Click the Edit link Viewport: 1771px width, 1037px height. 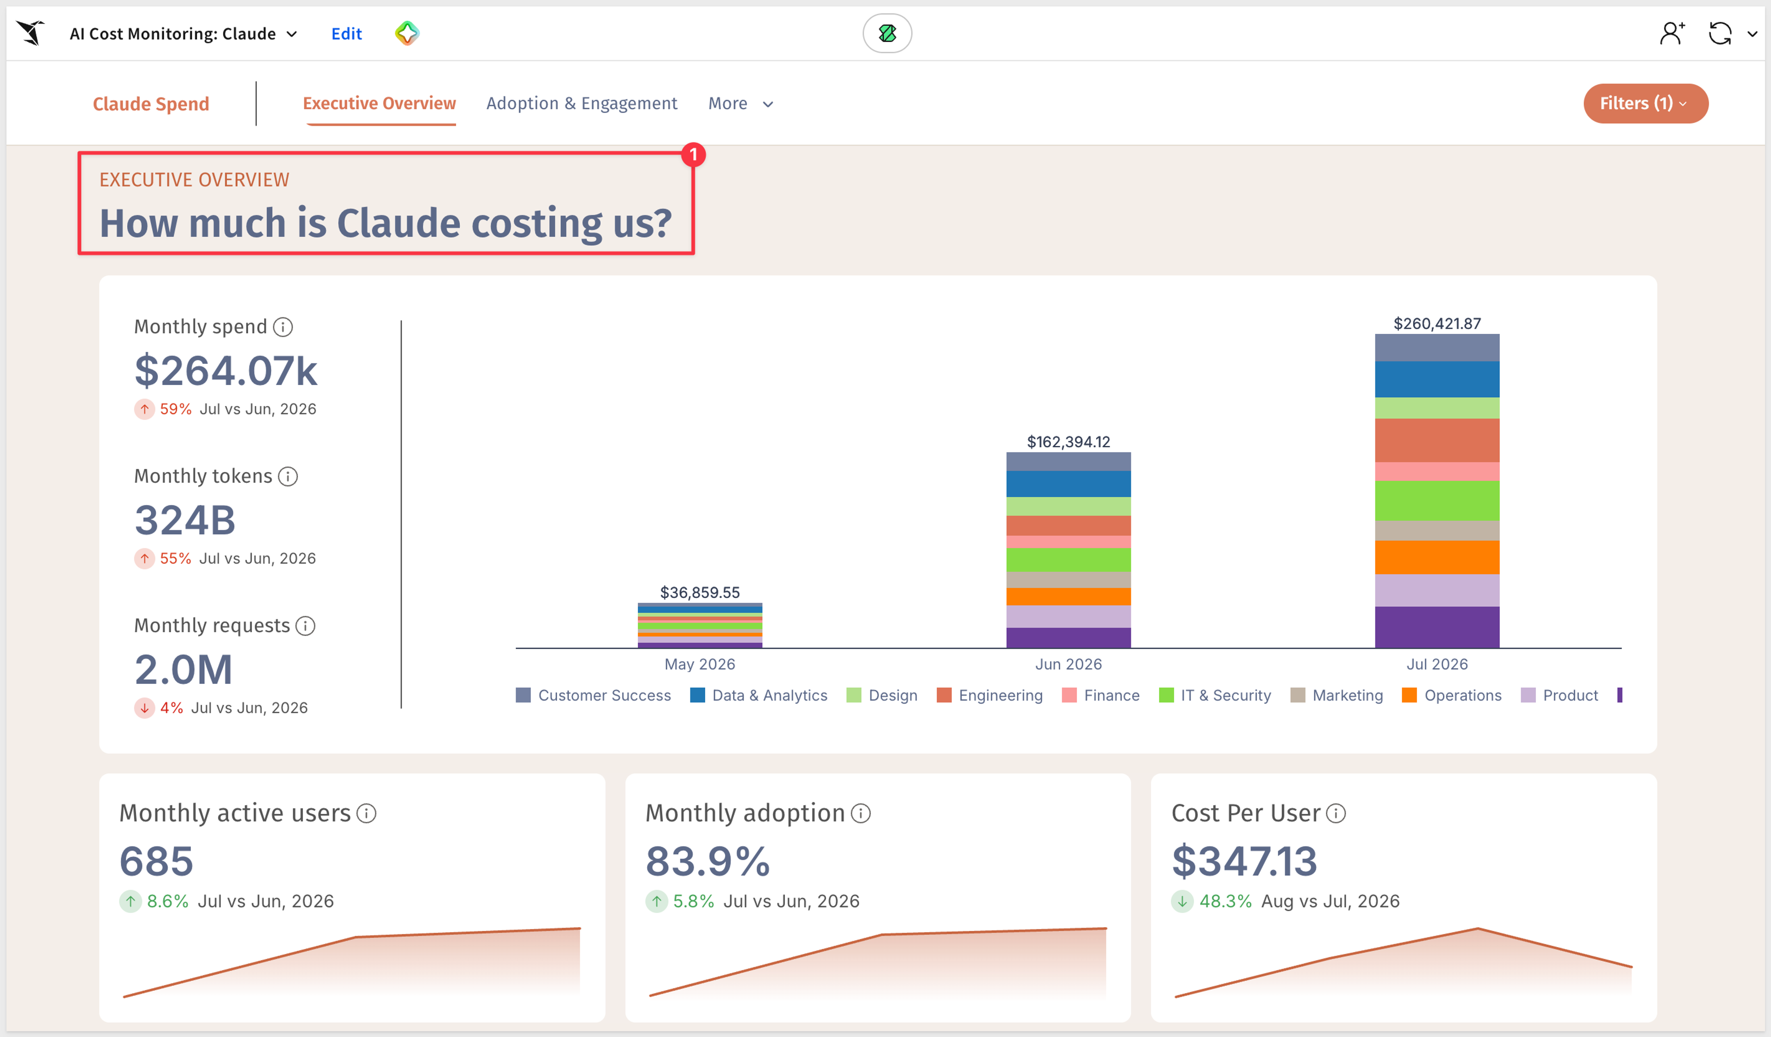tap(346, 34)
